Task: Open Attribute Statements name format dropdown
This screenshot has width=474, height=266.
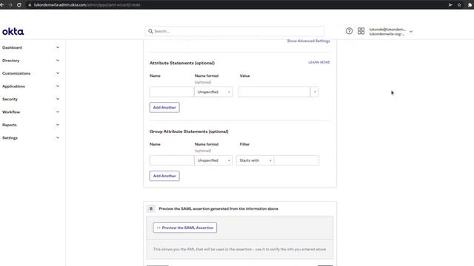Action: (213, 92)
